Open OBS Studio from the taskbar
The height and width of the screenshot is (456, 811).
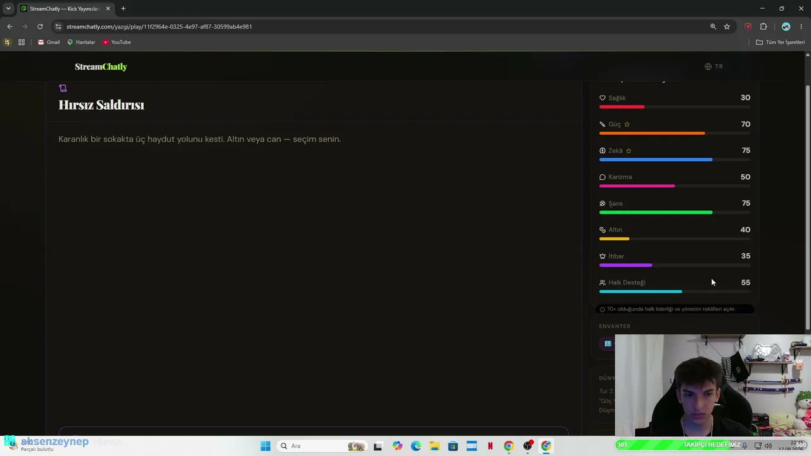[x=527, y=446]
